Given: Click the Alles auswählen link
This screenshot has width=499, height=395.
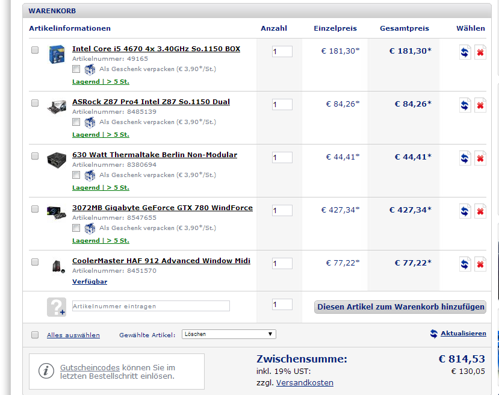Looking at the screenshot, I should (73, 335).
